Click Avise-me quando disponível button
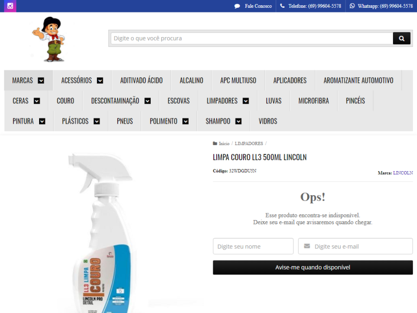 click(x=313, y=268)
